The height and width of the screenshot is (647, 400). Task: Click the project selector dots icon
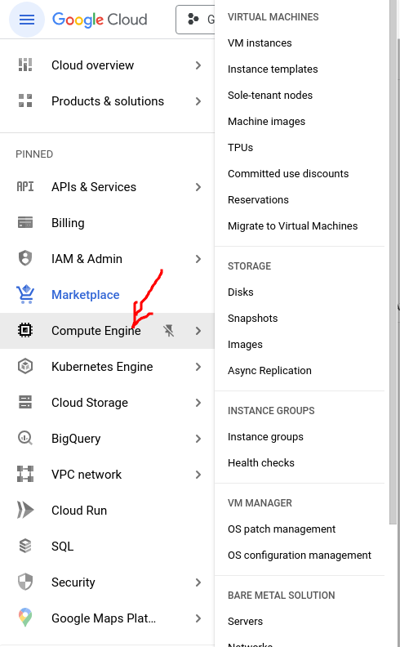(193, 19)
